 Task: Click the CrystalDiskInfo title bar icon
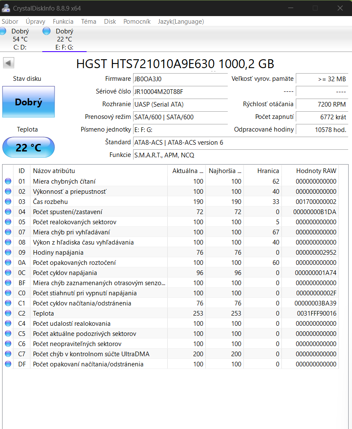(6, 8)
